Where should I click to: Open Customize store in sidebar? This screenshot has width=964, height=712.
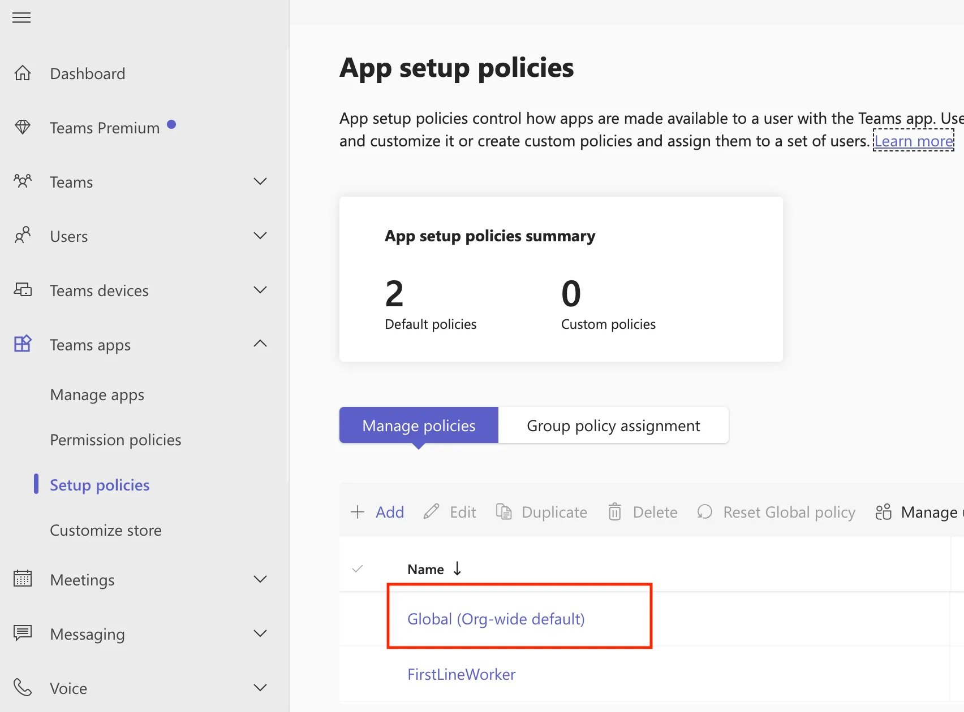[106, 530]
